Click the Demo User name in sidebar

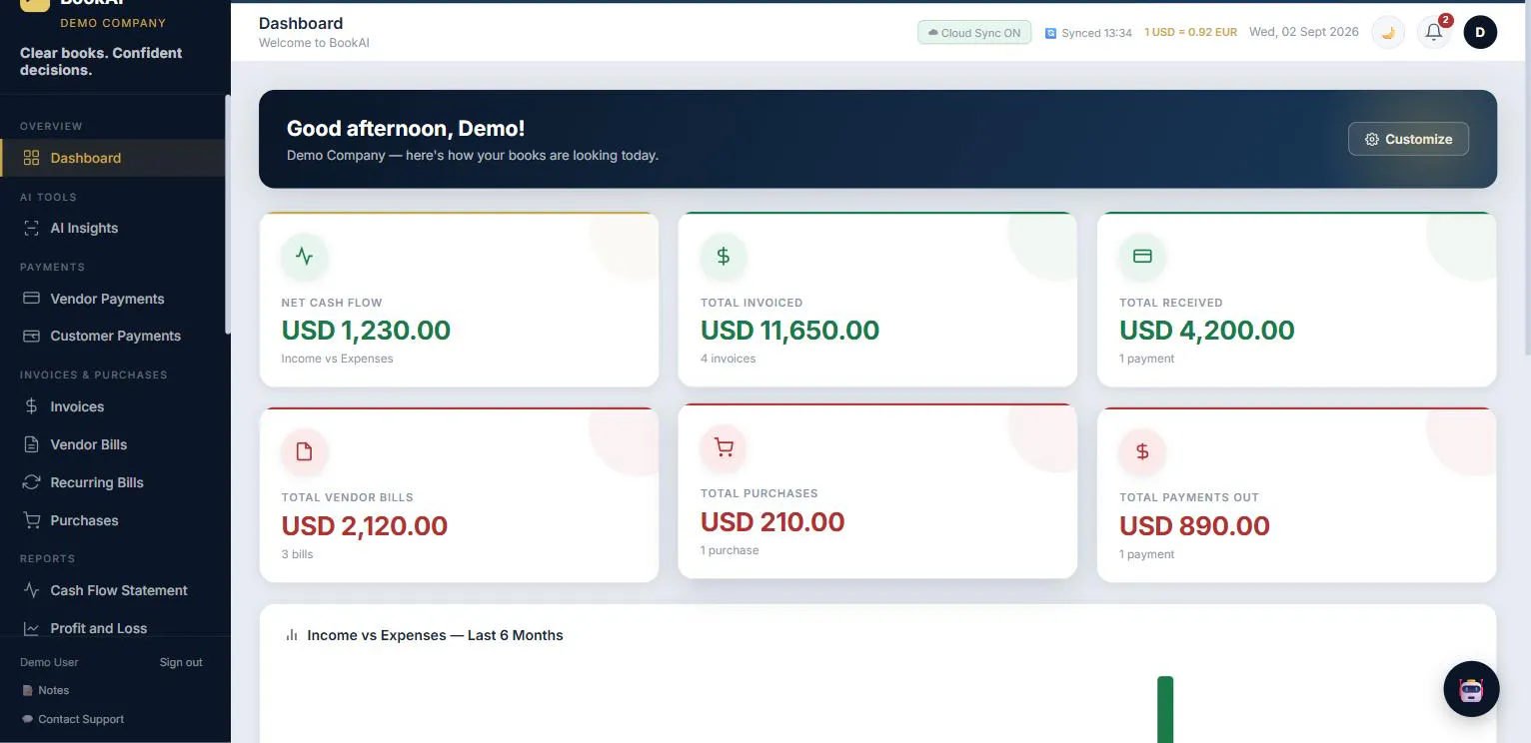(49, 662)
